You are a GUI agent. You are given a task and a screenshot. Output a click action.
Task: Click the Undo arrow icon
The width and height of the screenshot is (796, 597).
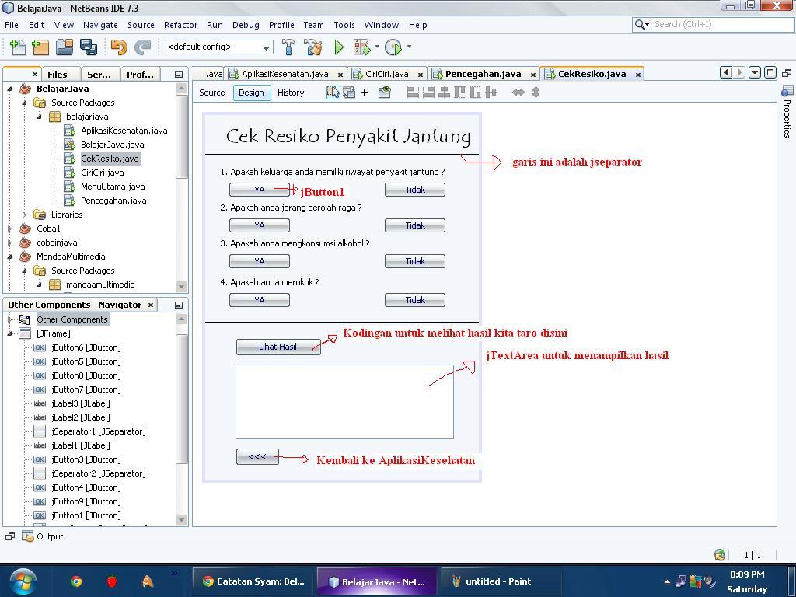[x=119, y=47]
